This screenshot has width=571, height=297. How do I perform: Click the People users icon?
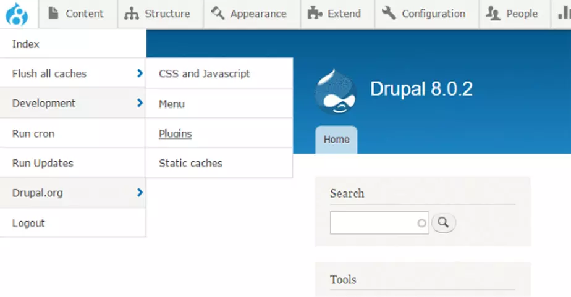pyautogui.click(x=493, y=14)
